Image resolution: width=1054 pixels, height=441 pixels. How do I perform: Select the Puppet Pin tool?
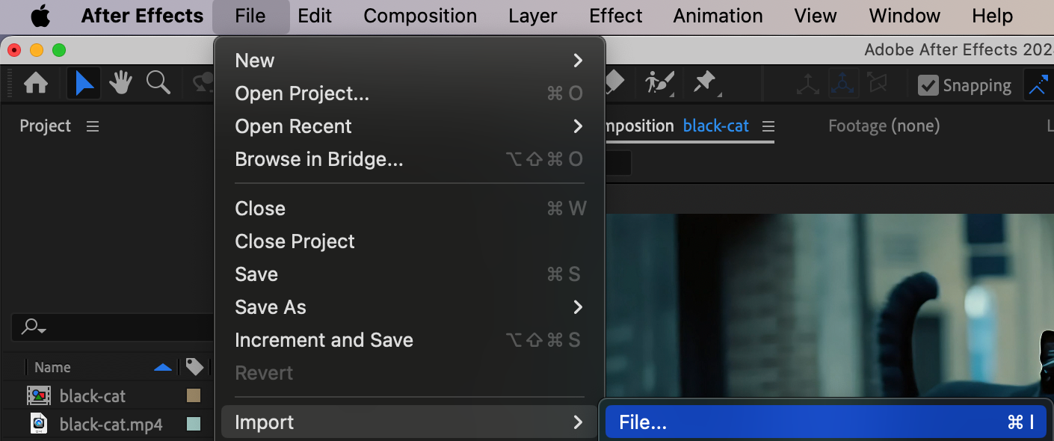click(705, 82)
